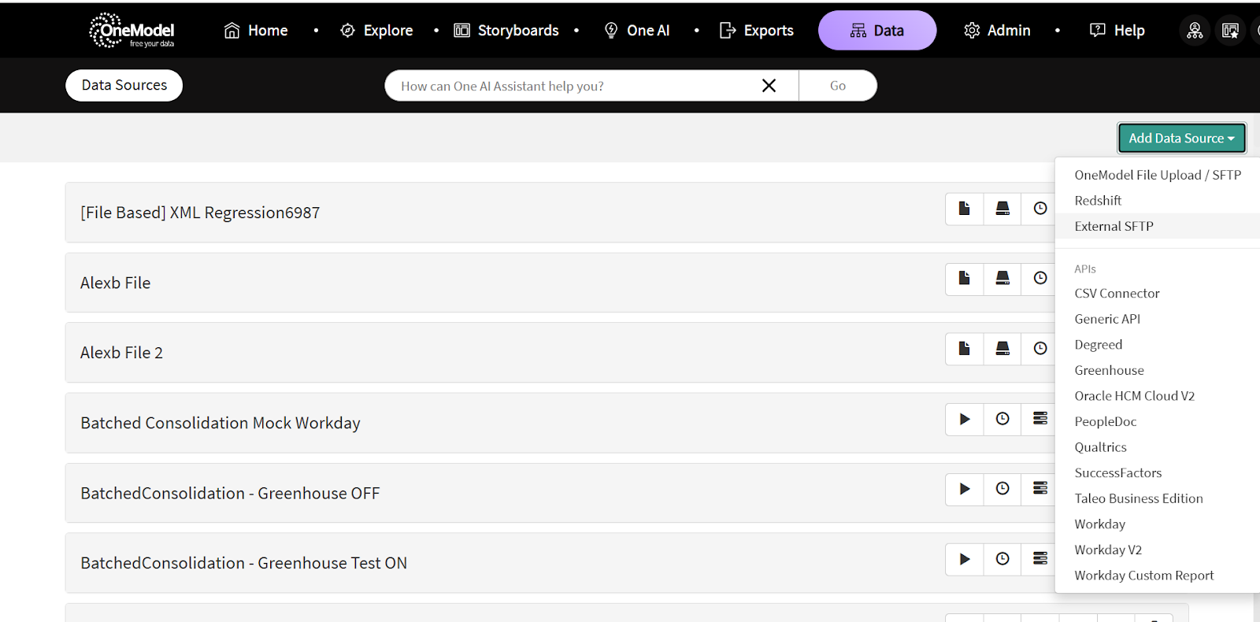Click the file icon for XML Regression6987
The height and width of the screenshot is (622, 1260).
click(x=964, y=209)
